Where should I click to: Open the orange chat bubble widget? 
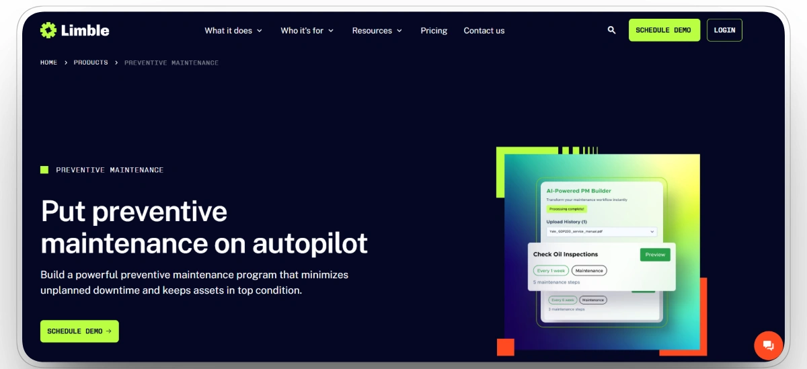(x=769, y=345)
